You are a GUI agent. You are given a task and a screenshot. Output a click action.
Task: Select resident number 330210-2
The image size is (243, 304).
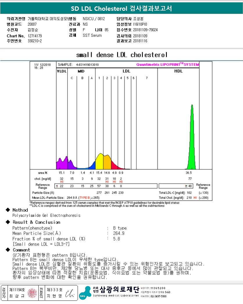pyautogui.click(x=35, y=41)
